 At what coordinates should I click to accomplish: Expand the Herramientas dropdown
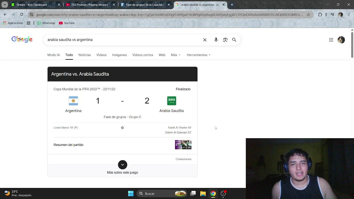(x=199, y=55)
